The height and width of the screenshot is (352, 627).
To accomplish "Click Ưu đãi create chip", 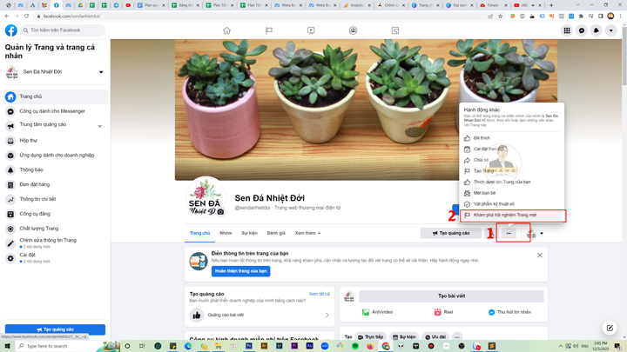I will coord(435,337).
